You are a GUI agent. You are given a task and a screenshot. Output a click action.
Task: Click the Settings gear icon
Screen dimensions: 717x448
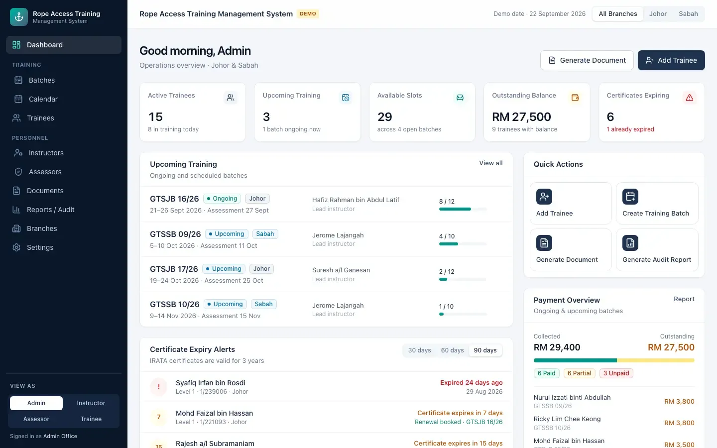point(16,247)
